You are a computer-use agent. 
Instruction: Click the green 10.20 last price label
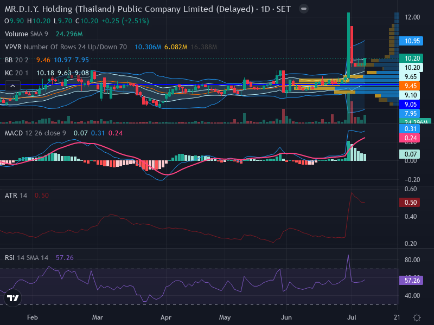point(411,58)
